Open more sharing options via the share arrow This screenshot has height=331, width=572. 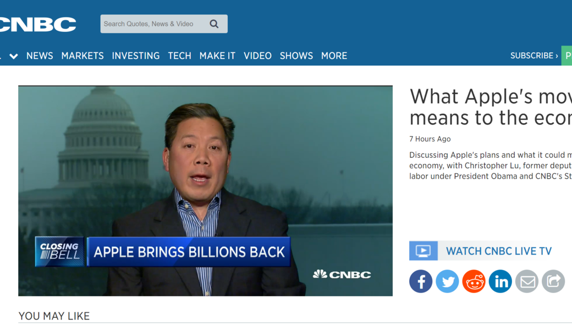tap(553, 281)
